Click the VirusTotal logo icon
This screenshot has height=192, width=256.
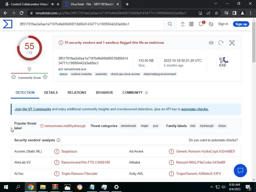pyautogui.click(x=7, y=24)
